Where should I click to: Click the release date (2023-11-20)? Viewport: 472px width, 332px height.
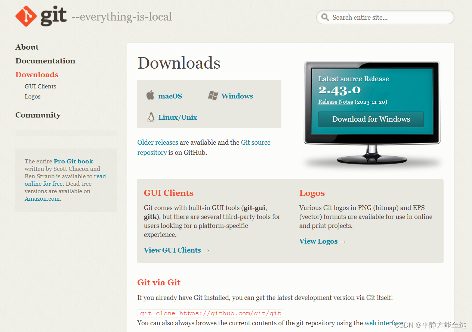click(371, 102)
